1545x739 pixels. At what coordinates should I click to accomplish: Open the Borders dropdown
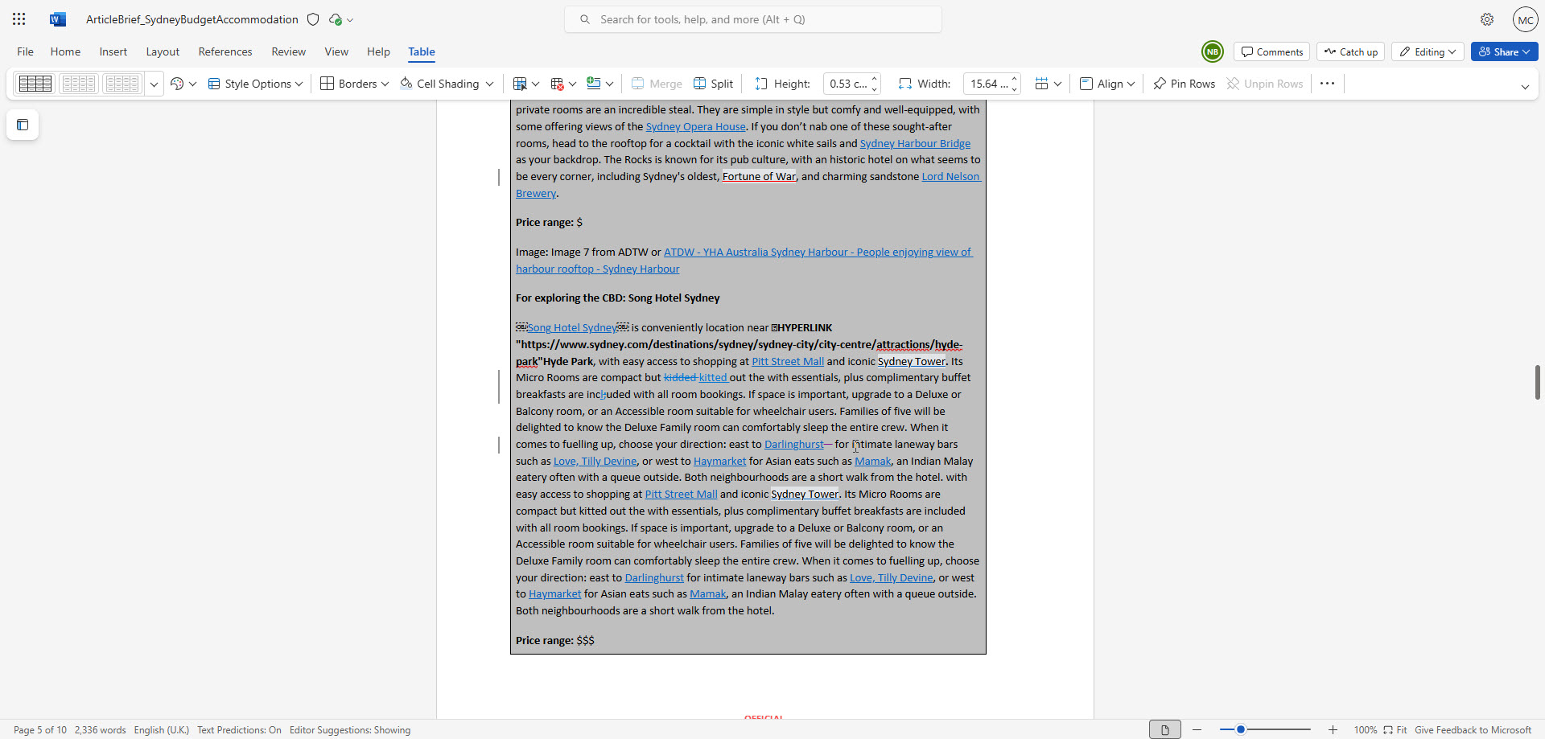point(354,84)
